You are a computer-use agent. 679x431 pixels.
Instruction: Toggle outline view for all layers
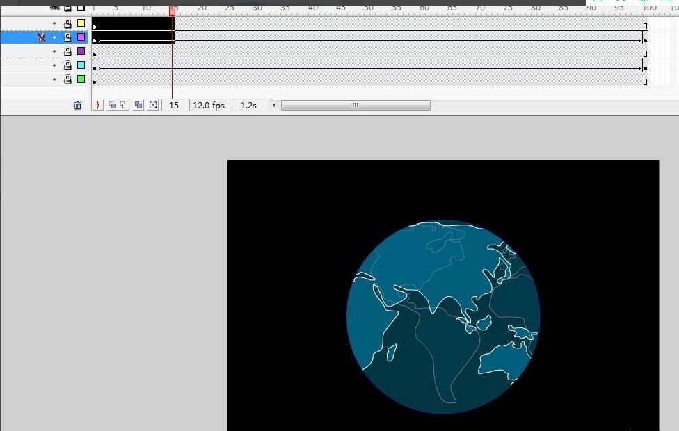tap(81, 8)
